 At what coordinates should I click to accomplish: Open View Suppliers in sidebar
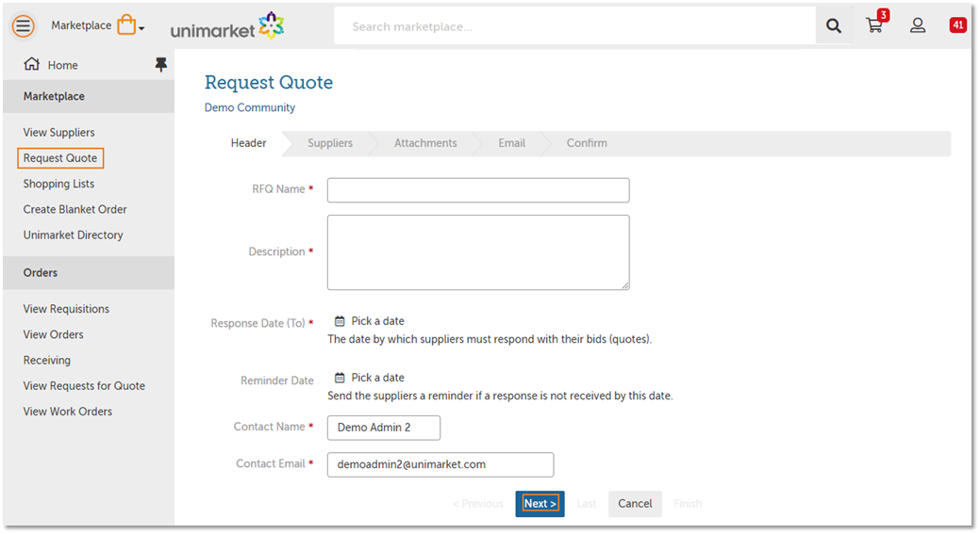pos(58,133)
